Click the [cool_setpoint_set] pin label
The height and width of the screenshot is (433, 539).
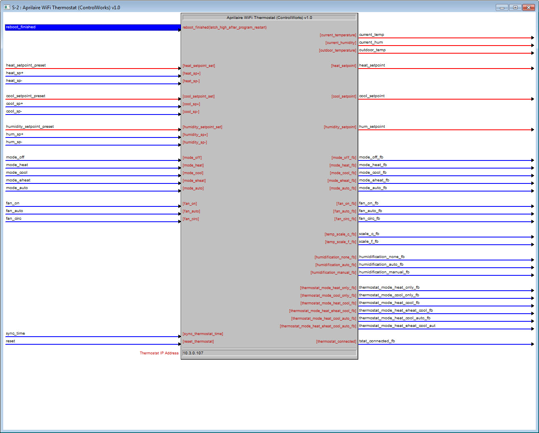tap(199, 96)
